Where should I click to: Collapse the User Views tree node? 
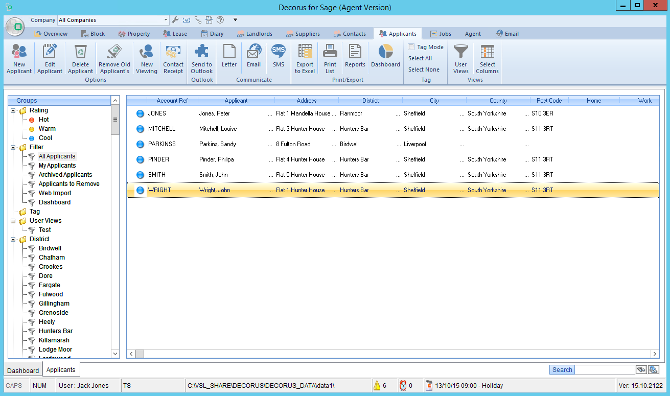[13, 221]
